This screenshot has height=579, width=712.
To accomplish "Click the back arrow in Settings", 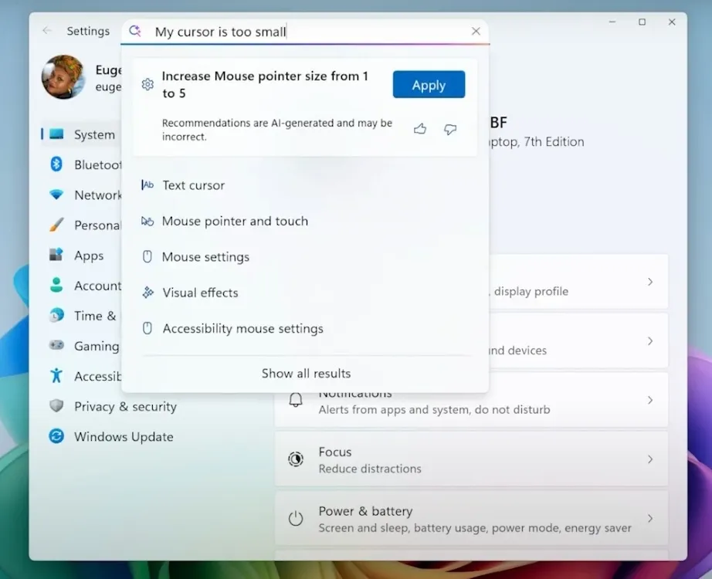I will point(48,31).
